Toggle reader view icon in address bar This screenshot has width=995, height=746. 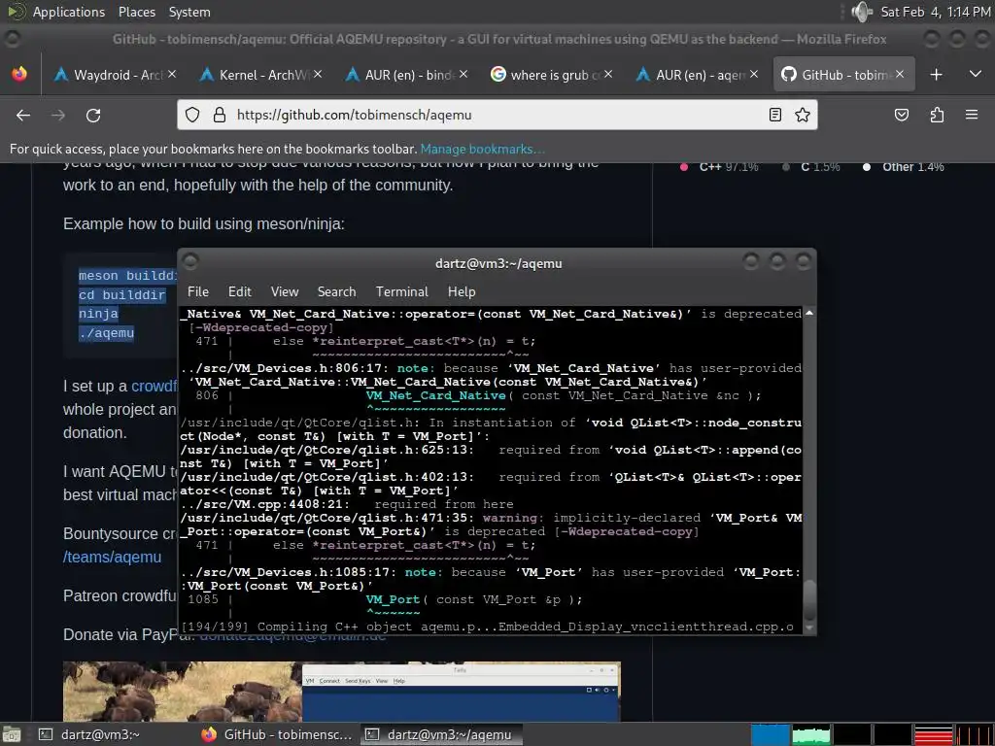click(774, 115)
